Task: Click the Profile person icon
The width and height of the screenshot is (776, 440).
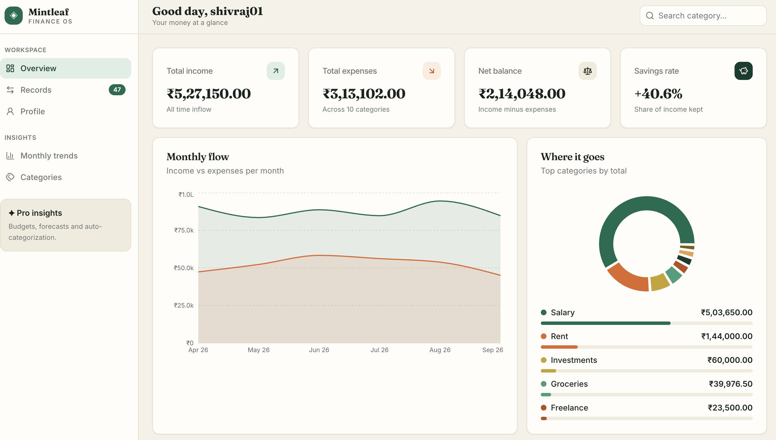Action: click(x=10, y=111)
